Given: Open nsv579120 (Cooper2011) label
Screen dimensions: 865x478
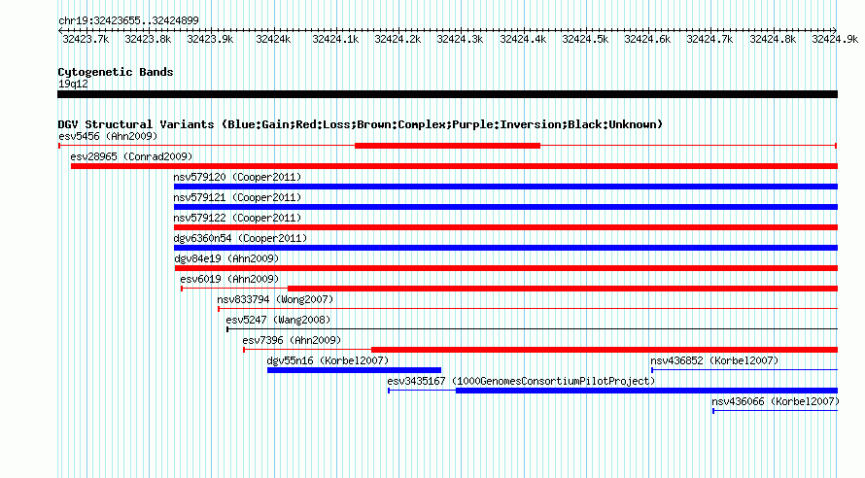Looking at the screenshot, I should point(237,177).
